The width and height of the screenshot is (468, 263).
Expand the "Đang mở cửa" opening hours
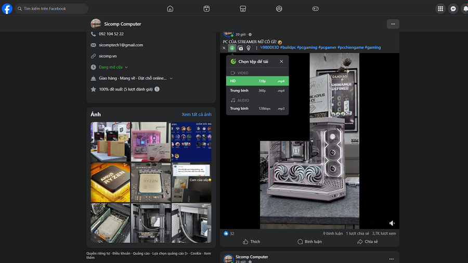pyautogui.click(x=126, y=67)
